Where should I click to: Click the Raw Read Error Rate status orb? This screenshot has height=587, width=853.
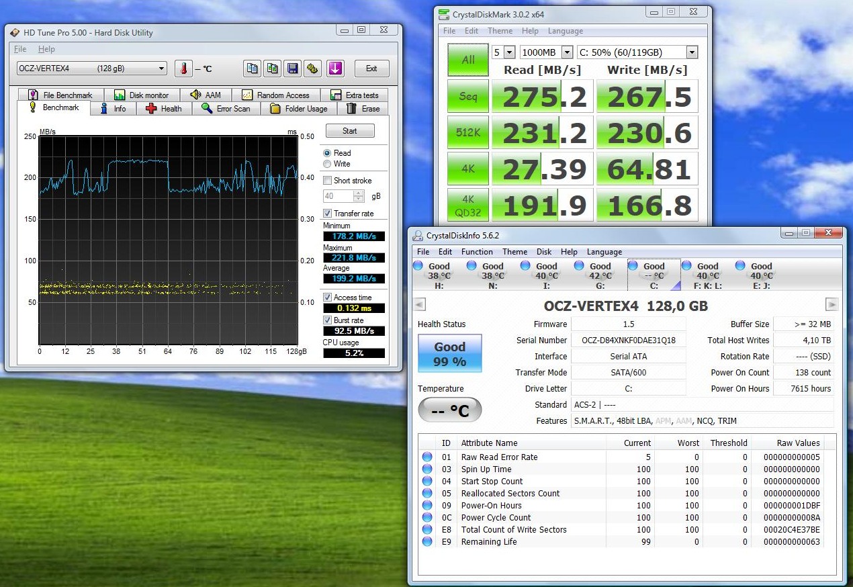[x=427, y=457]
